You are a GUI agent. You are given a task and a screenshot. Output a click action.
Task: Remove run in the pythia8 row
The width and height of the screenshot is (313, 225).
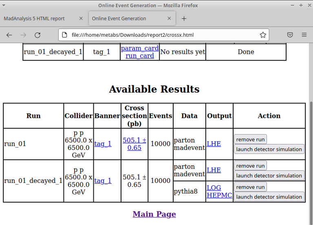coord(250,187)
